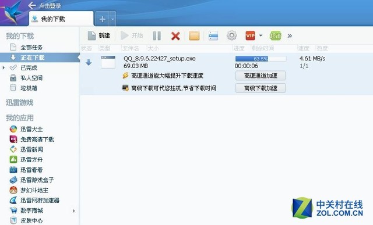Sort by the 状态 column header

click(86, 48)
